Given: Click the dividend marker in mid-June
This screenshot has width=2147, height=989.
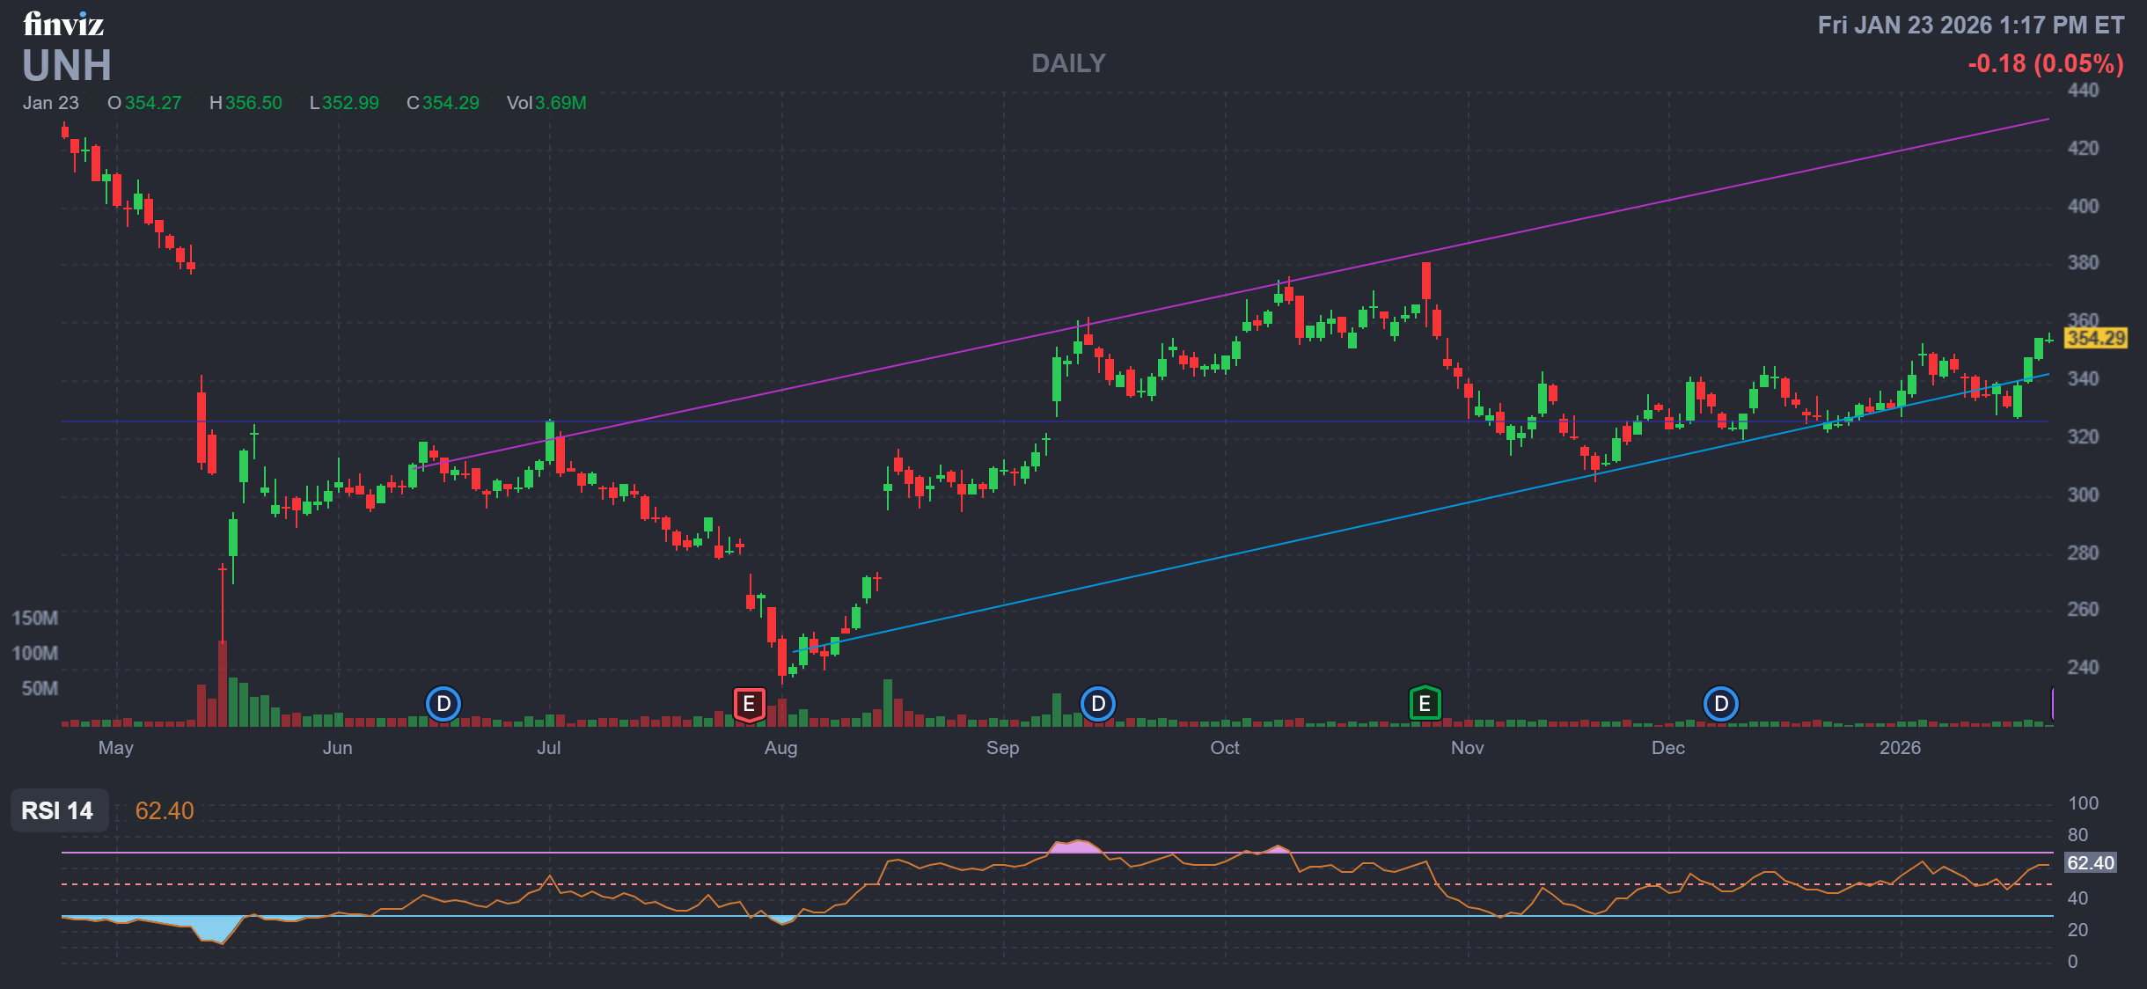Looking at the screenshot, I should pos(443,704).
